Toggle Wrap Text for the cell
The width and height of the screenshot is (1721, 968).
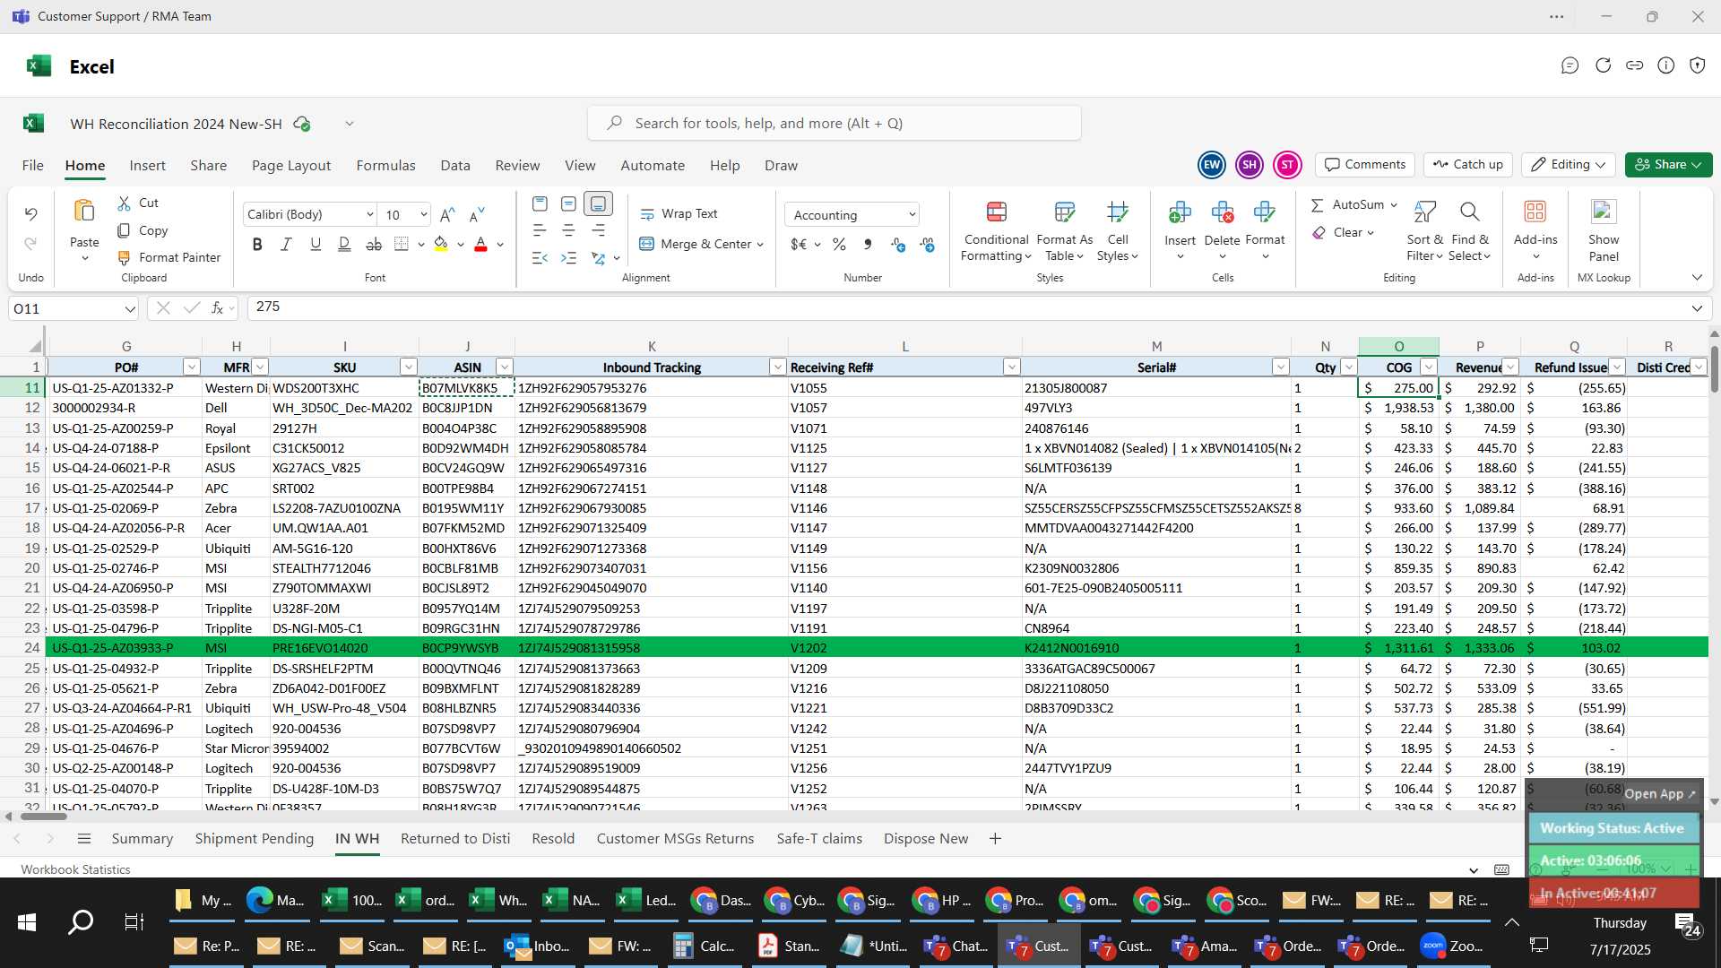pos(679,214)
